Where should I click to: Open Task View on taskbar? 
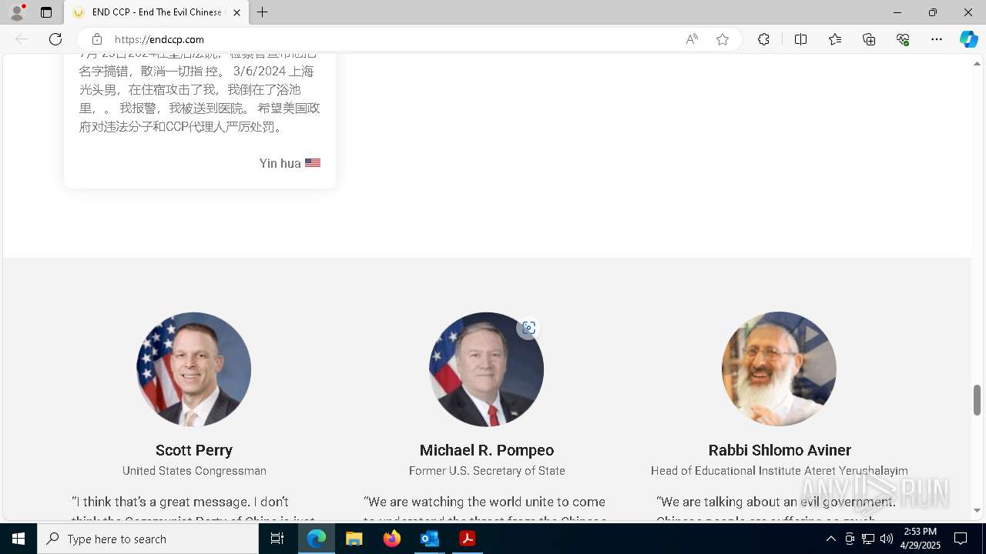(x=277, y=539)
